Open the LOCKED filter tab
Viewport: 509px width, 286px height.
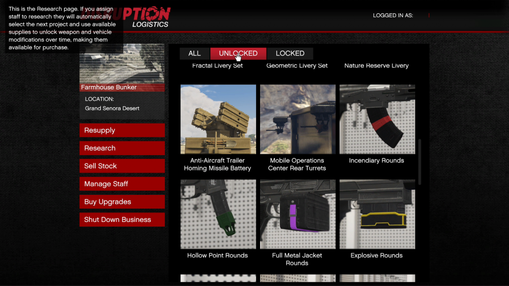(x=290, y=53)
